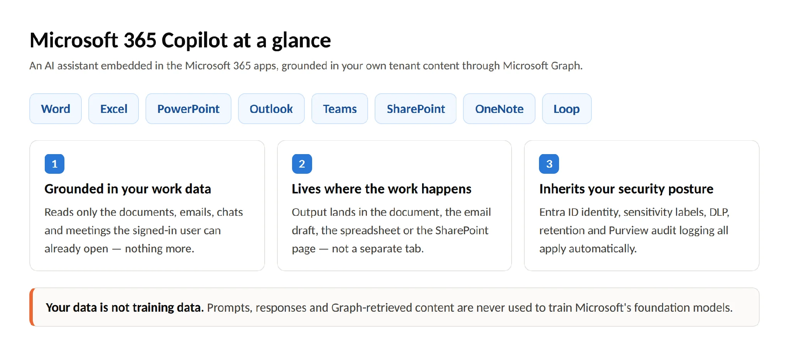
Task: Click 'Entra ID identity, sensitivity labels, DLP,' line
Action: (634, 212)
